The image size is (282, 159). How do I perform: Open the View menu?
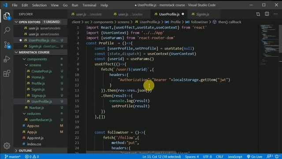pyautogui.click(x=55, y=5)
